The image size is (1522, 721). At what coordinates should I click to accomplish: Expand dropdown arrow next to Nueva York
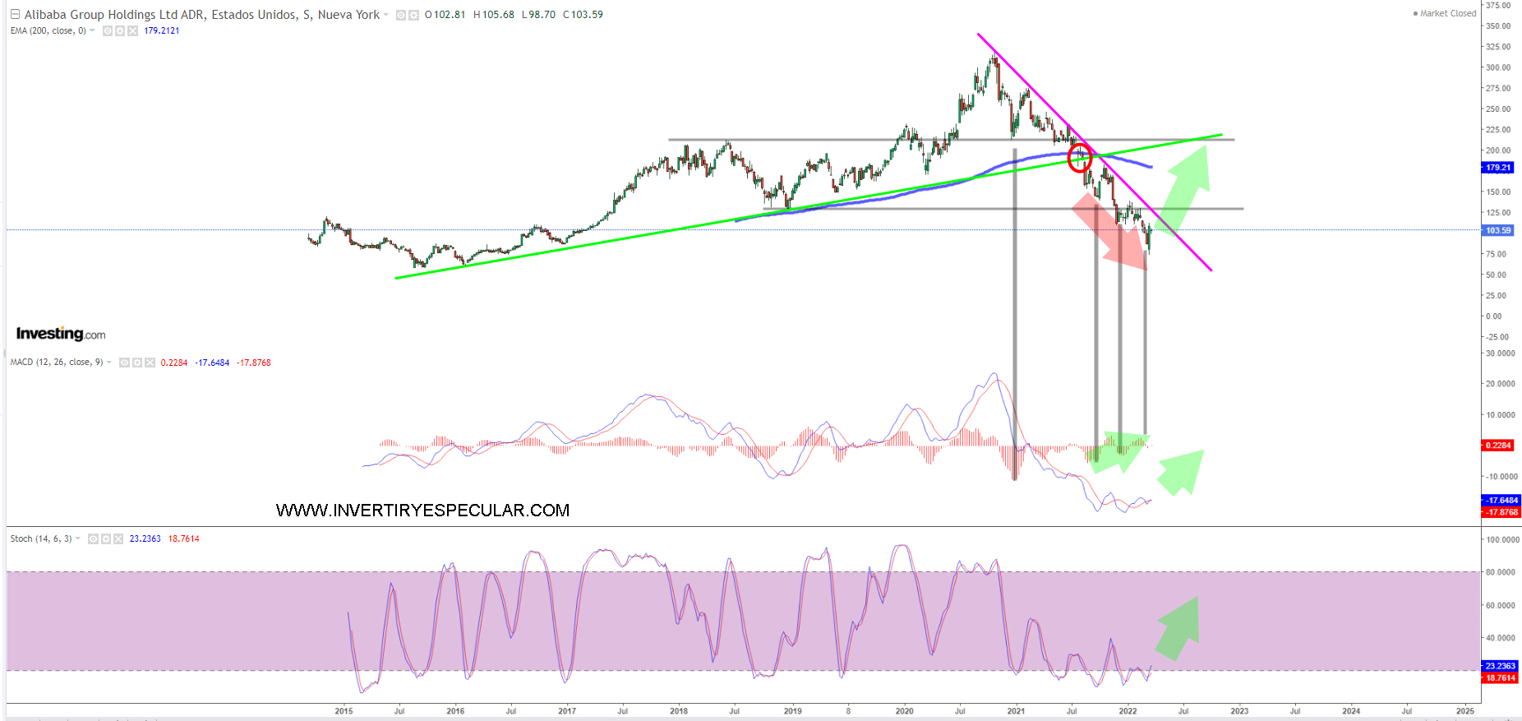point(386,15)
